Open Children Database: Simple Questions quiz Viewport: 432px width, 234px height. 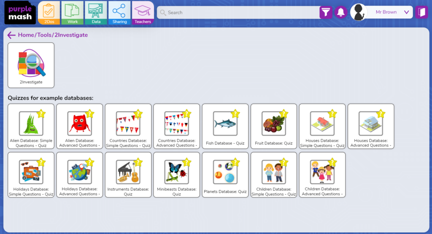coord(273,175)
